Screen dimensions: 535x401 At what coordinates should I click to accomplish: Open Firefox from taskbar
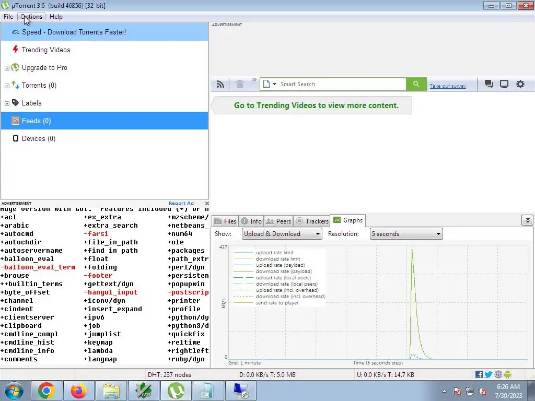point(78,391)
